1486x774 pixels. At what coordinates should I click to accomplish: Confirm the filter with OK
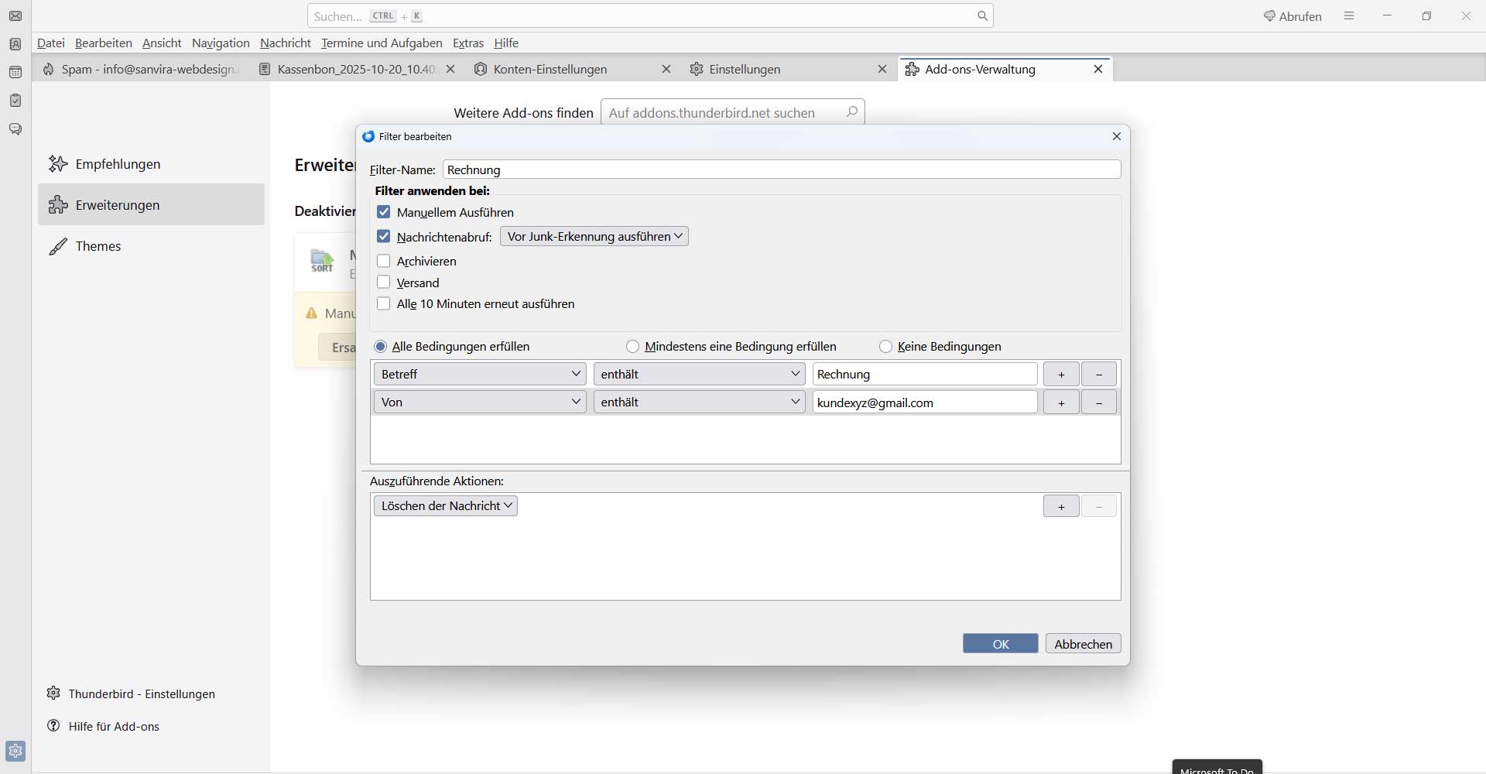pyautogui.click(x=1000, y=644)
